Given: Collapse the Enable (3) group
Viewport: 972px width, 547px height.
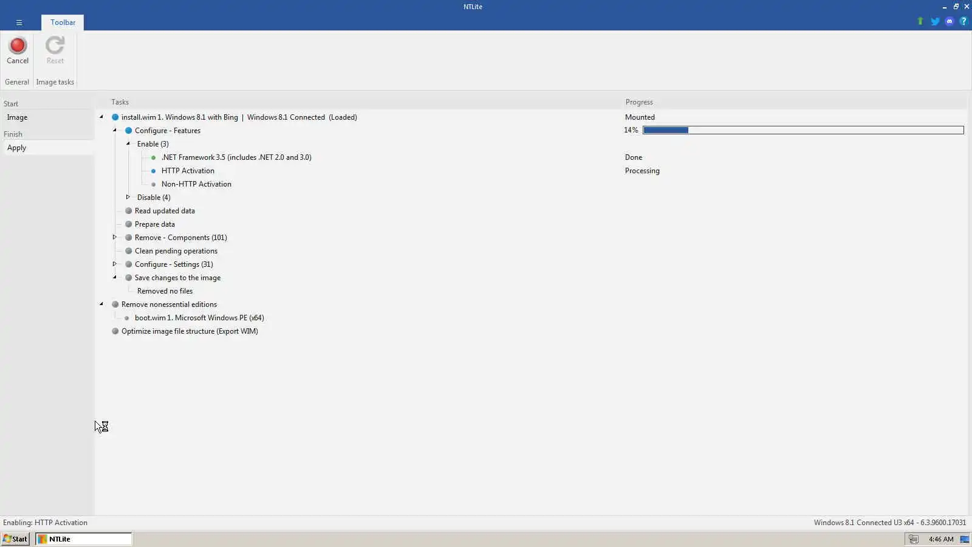Looking at the screenshot, I should click(x=128, y=143).
